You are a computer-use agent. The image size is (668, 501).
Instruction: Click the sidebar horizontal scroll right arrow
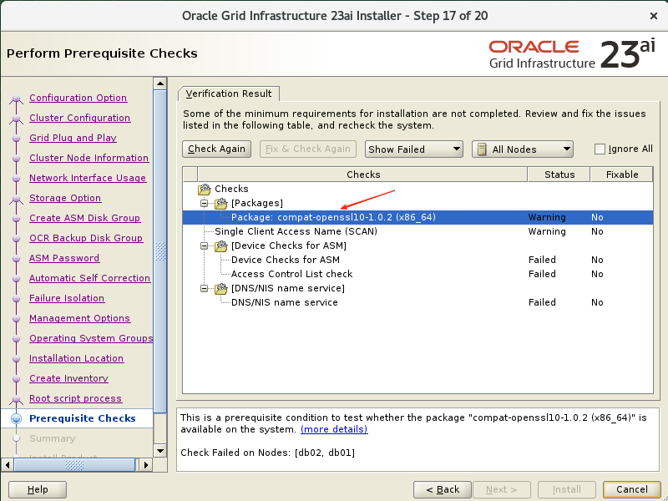pos(145,465)
